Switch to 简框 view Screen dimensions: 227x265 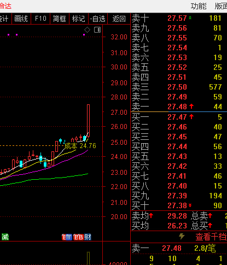click(60, 19)
